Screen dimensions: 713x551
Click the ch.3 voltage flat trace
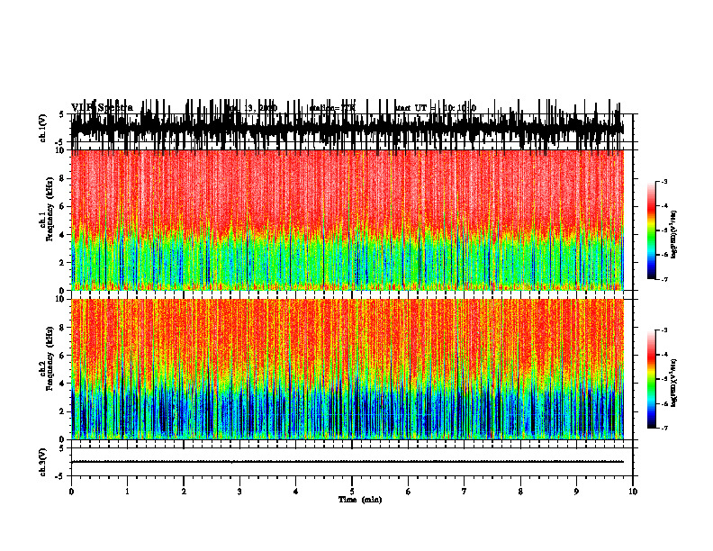point(347,462)
